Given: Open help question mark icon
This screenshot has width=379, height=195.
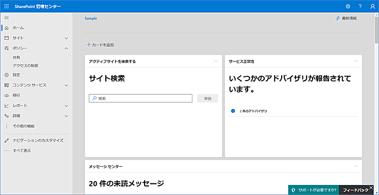Looking at the screenshot, I should point(360,6).
